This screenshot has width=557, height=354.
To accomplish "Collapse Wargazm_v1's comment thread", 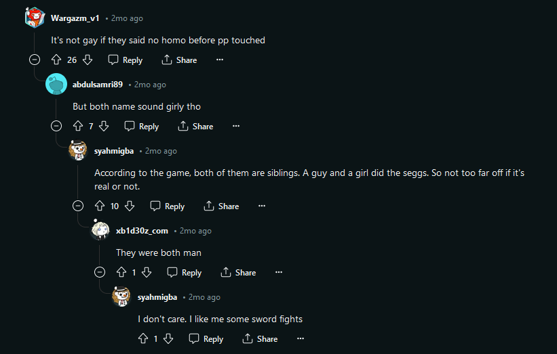I will (35, 60).
